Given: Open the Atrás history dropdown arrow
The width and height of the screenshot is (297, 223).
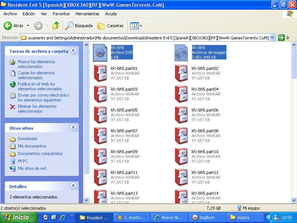Looking at the screenshot, I should point(28,26).
